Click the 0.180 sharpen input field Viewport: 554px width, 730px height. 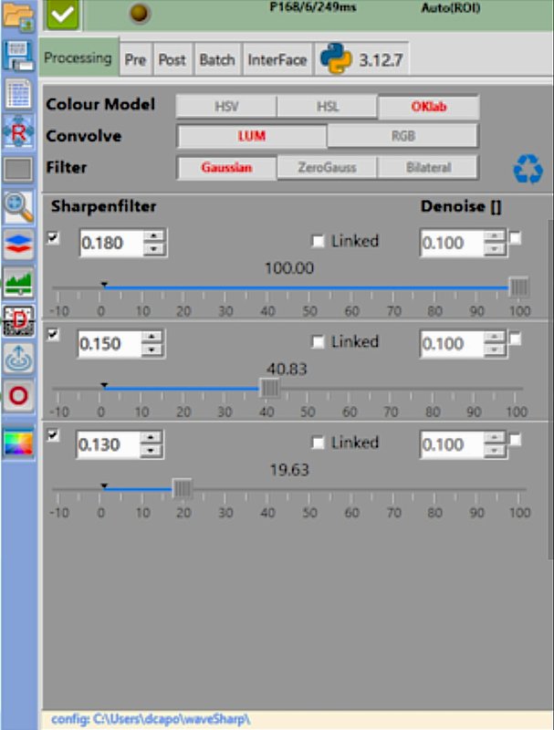point(111,243)
